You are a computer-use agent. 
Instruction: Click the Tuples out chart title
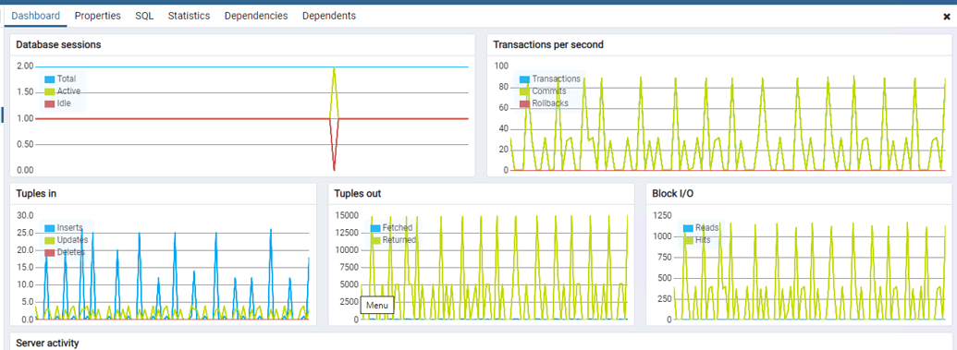click(x=358, y=193)
